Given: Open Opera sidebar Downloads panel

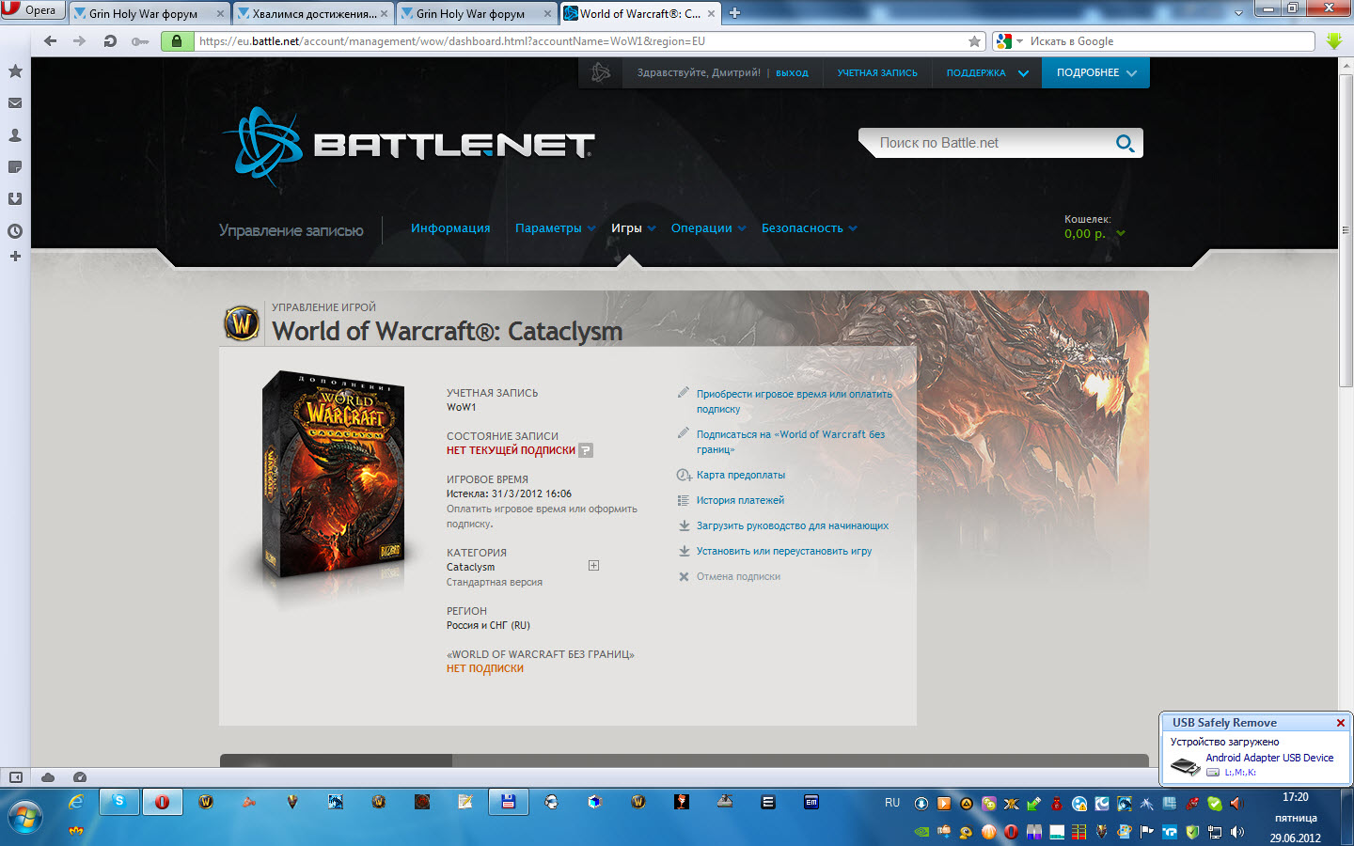Looking at the screenshot, I should (15, 199).
